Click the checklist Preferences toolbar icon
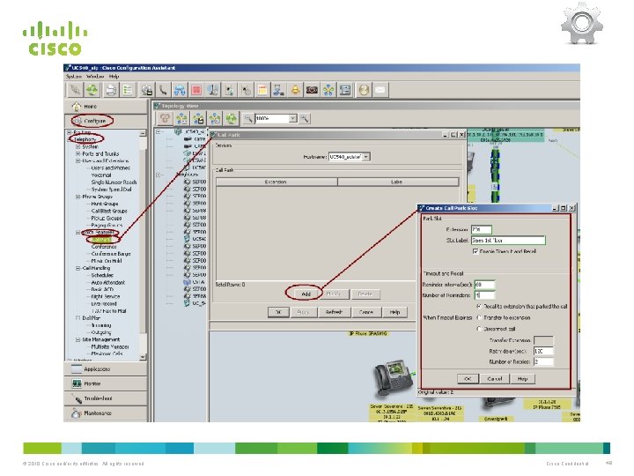 click(128, 90)
